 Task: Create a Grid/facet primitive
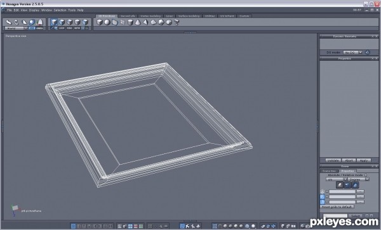click(123, 22)
